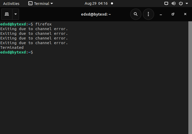Expand the new tab dropdown arrow
Viewport: 192px width, 134px height.
click(16, 14)
